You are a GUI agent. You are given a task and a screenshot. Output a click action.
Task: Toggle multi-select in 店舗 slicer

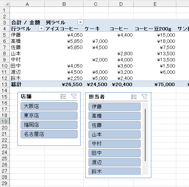point(63,96)
